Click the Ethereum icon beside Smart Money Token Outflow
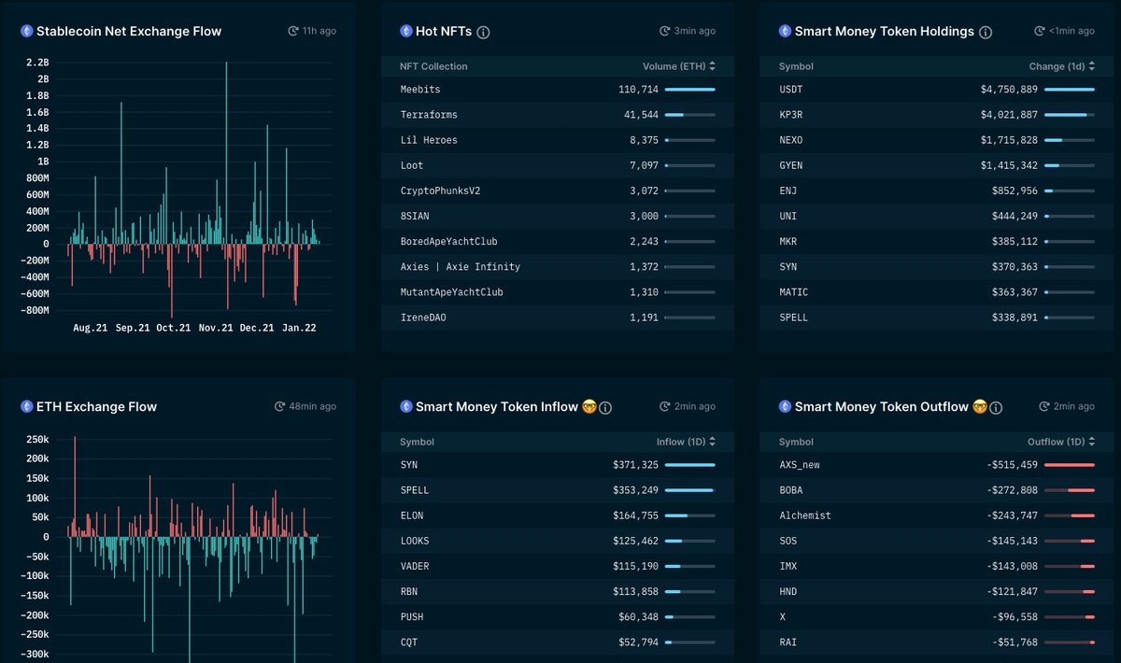The height and width of the screenshot is (663, 1121). 786,406
